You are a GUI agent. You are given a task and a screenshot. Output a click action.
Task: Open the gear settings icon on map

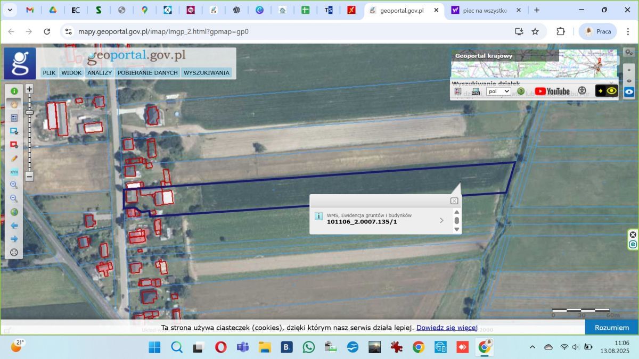point(629,52)
